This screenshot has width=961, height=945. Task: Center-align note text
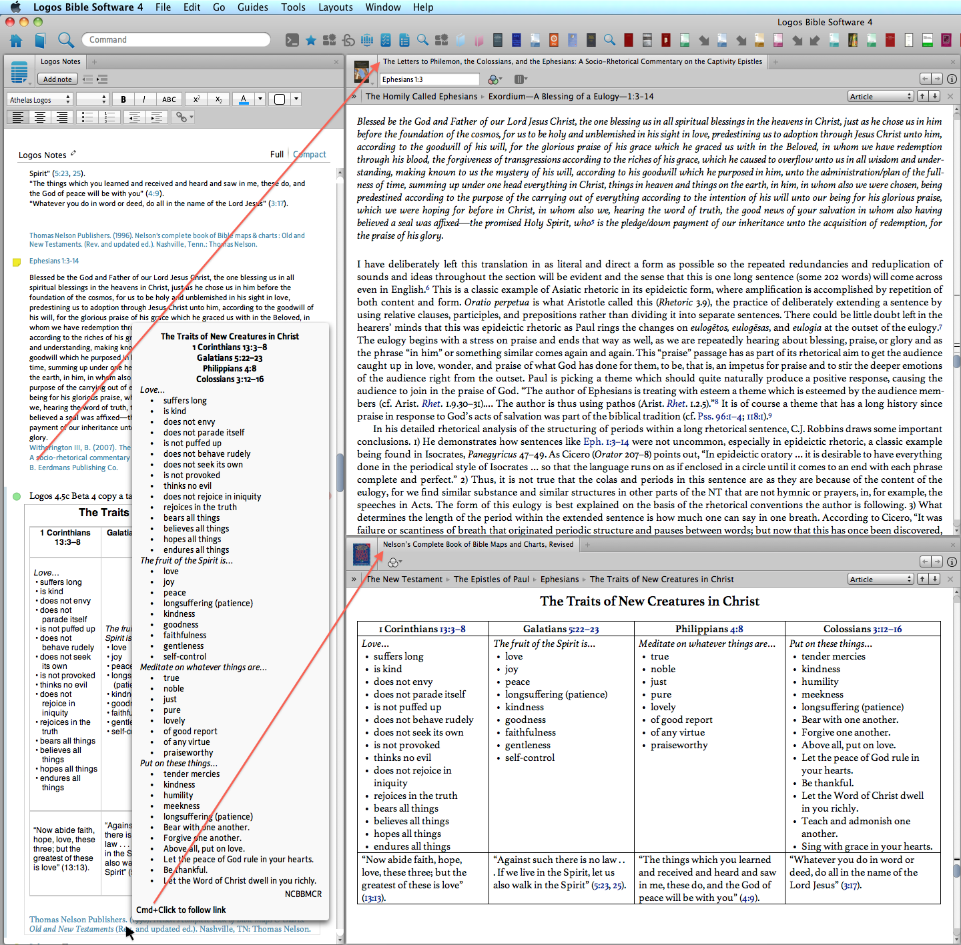click(x=41, y=117)
